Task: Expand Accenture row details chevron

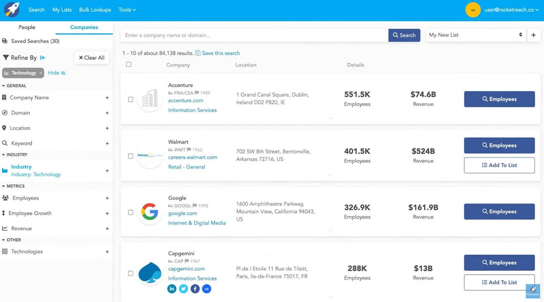Action: (x=330, y=118)
